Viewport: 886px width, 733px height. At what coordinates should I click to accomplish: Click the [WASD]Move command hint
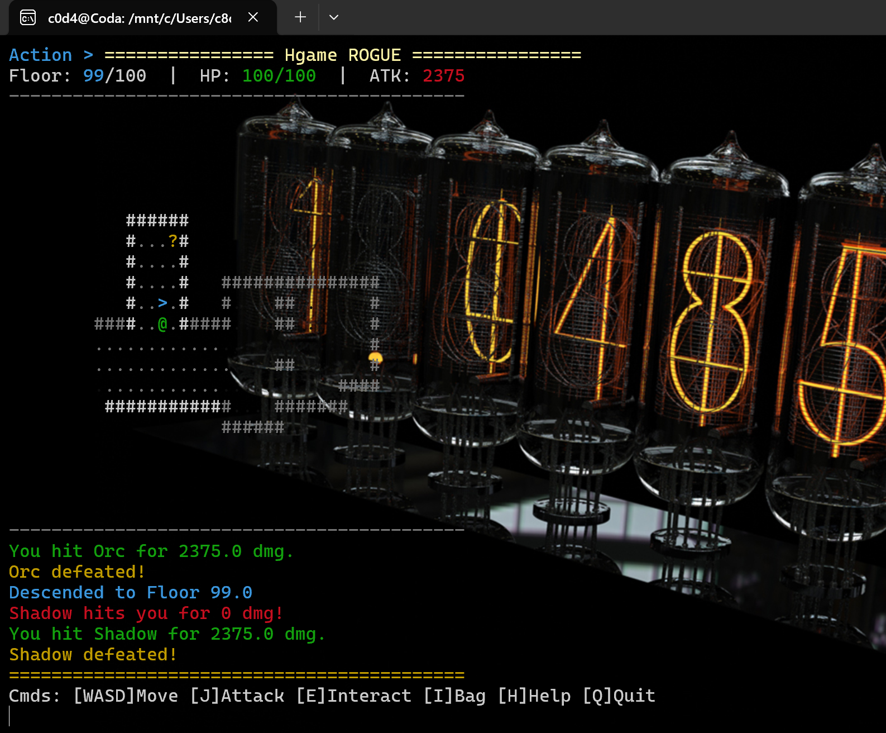coord(126,696)
